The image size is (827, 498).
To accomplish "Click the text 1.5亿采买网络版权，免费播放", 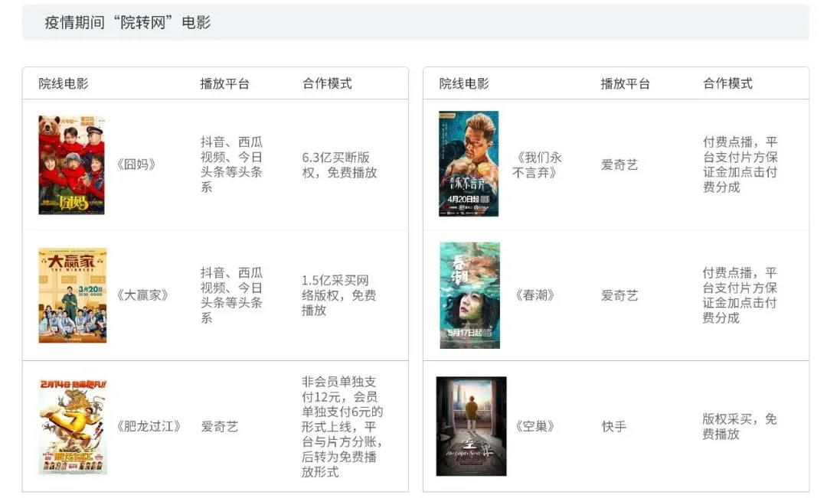I will [x=339, y=295].
